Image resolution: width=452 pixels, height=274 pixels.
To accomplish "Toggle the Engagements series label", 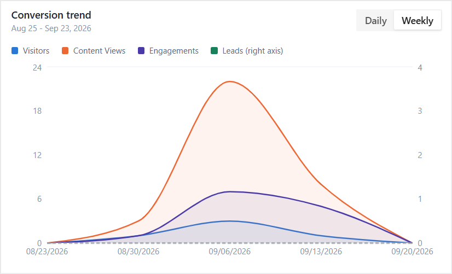I will pyautogui.click(x=174, y=51).
